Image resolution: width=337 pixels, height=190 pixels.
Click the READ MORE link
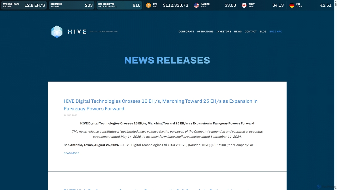coord(71,153)
